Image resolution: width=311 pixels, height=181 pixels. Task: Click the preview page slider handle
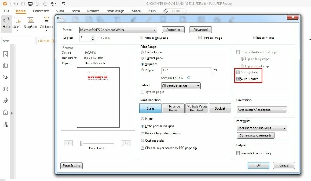click(x=82, y=143)
